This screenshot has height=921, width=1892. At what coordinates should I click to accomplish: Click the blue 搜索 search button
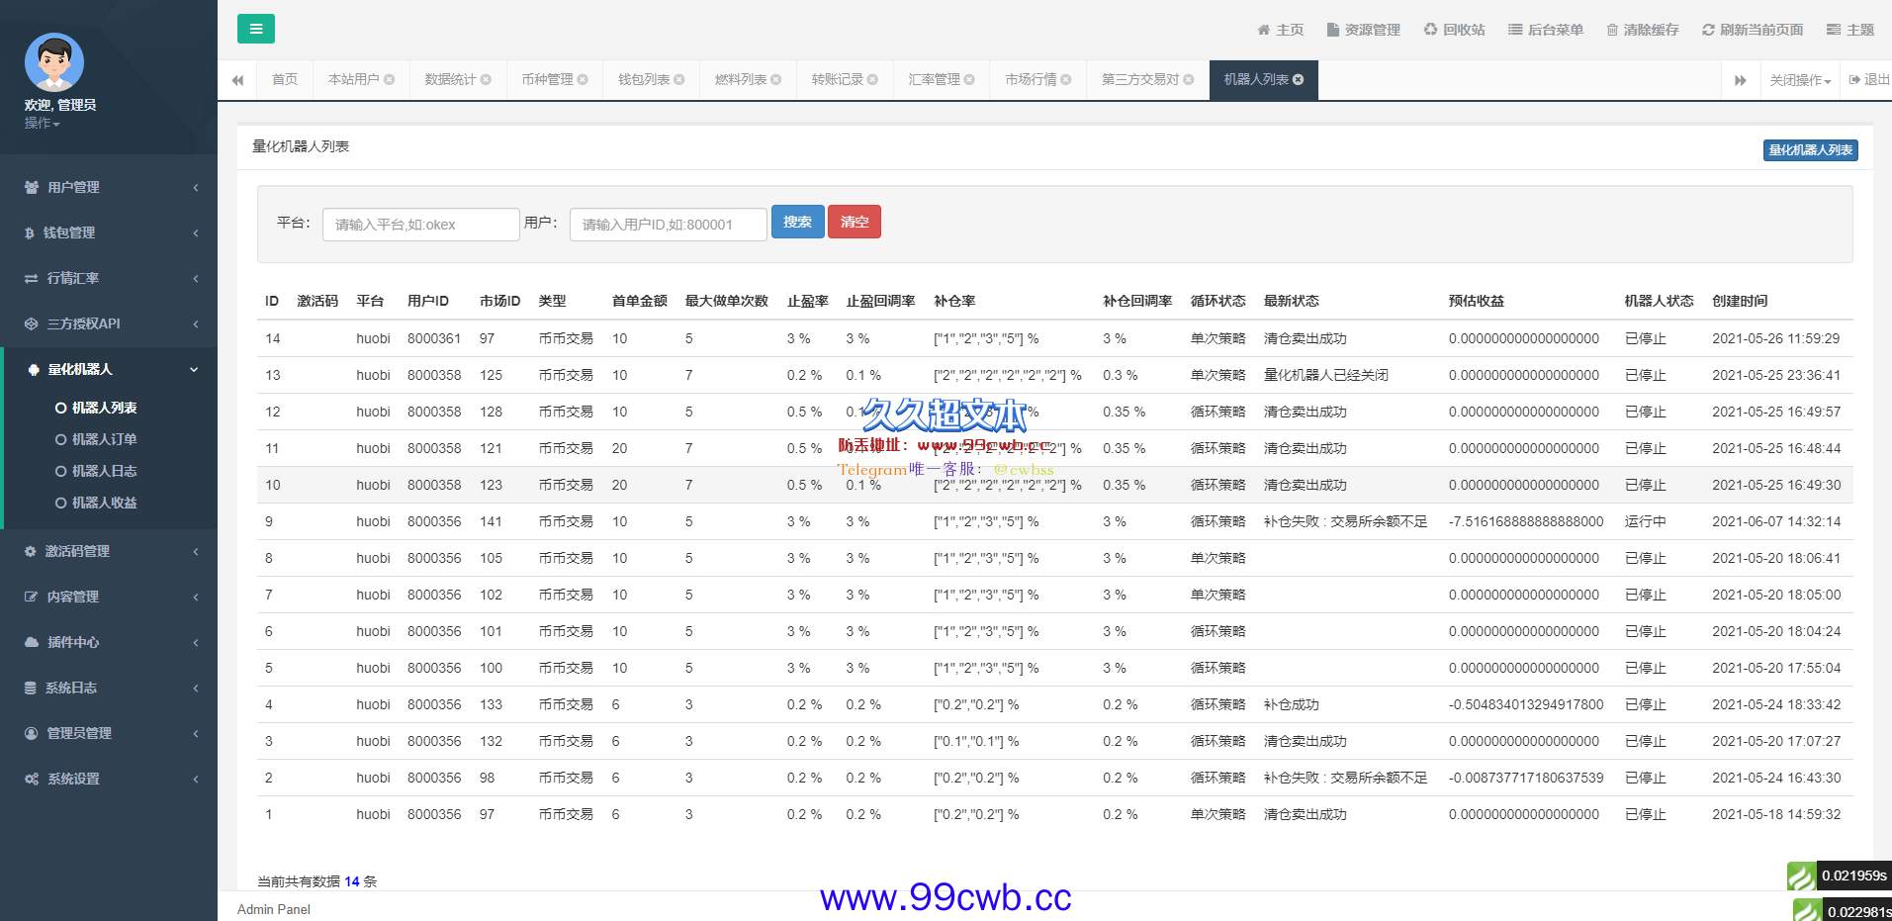[x=797, y=222]
